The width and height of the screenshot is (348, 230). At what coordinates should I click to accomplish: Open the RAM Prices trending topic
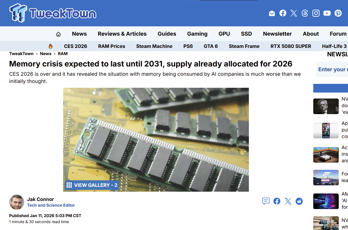point(112,46)
